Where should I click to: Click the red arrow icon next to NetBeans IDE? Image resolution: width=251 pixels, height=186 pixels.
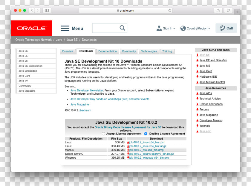click(198, 77)
